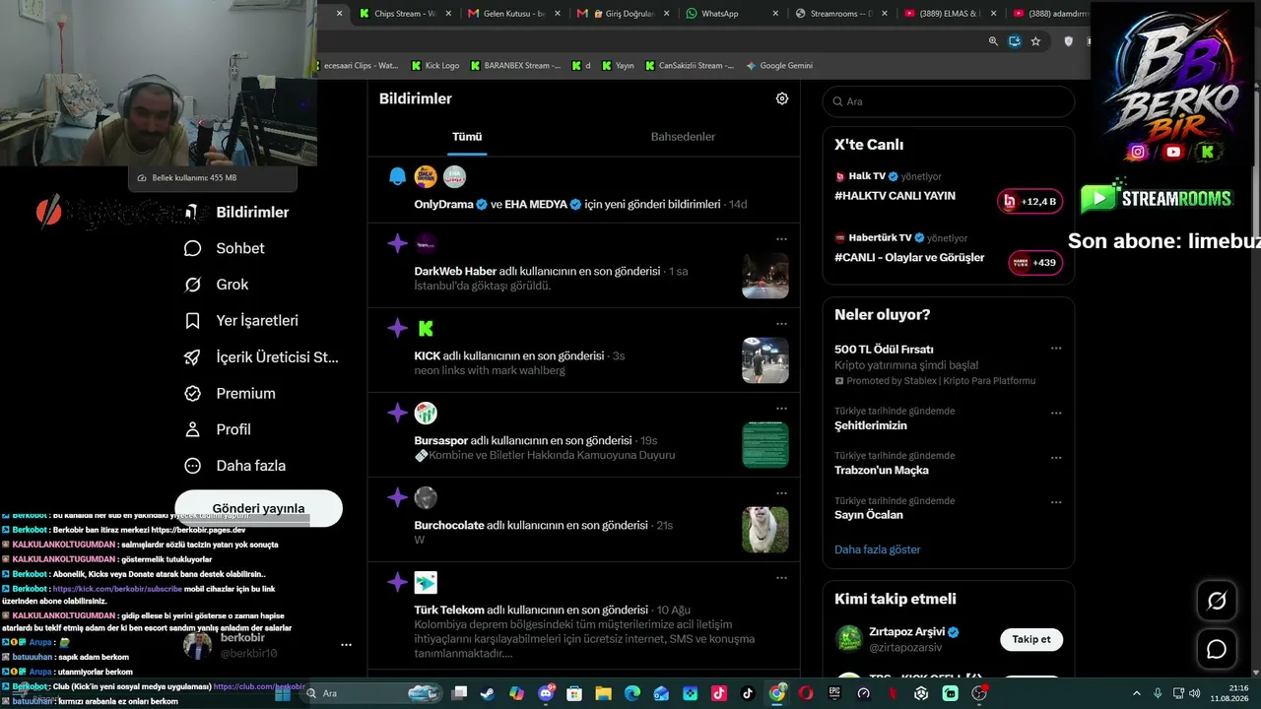The image size is (1261, 709).
Task: Open the Bursaspor post thumbnail
Action: coord(765,445)
